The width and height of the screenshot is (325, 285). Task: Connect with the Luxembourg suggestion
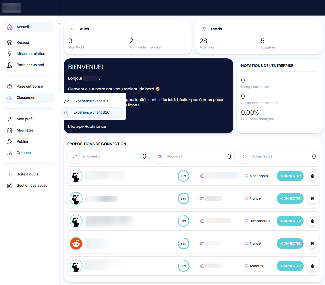(290, 221)
